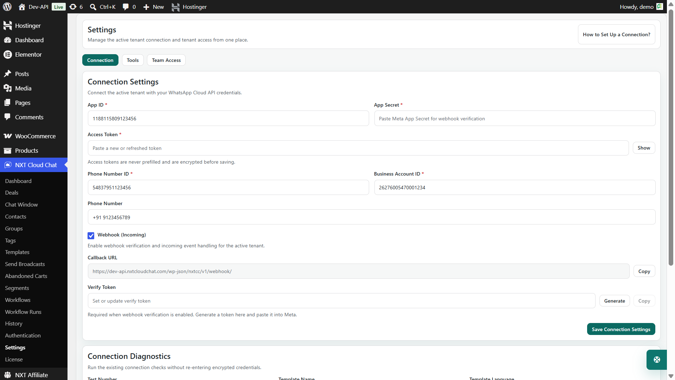Open Workflow Runs in the sidebar
Viewport: 675px width, 380px height.
click(23, 312)
